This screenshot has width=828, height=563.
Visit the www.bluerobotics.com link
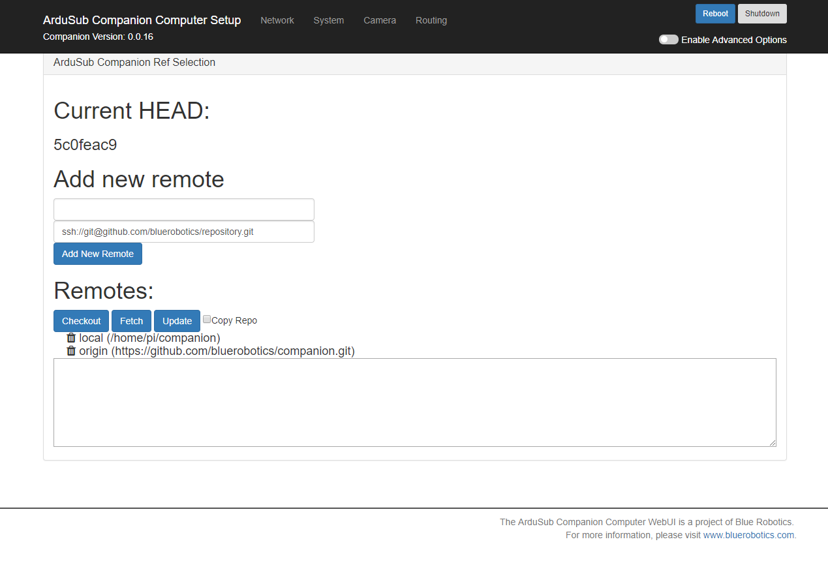coord(748,535)
